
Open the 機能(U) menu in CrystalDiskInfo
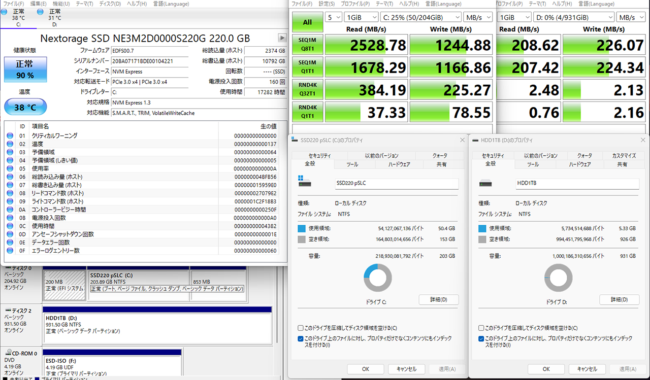[x=60, y=4]
